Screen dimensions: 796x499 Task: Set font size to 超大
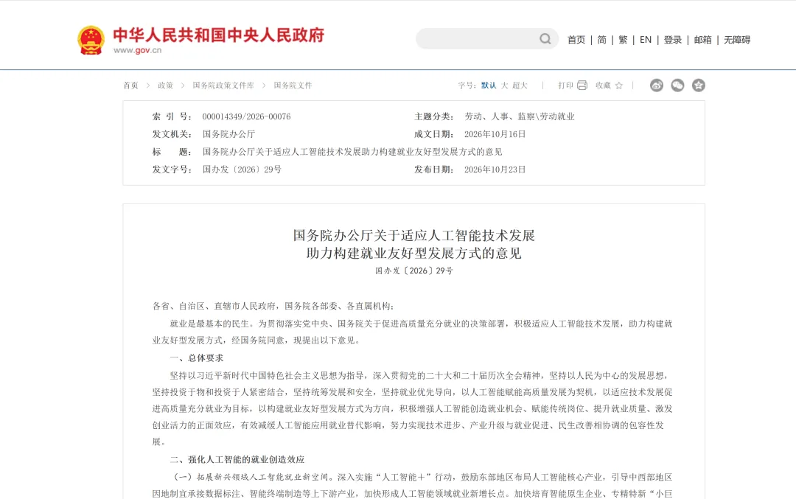(520, 86)
